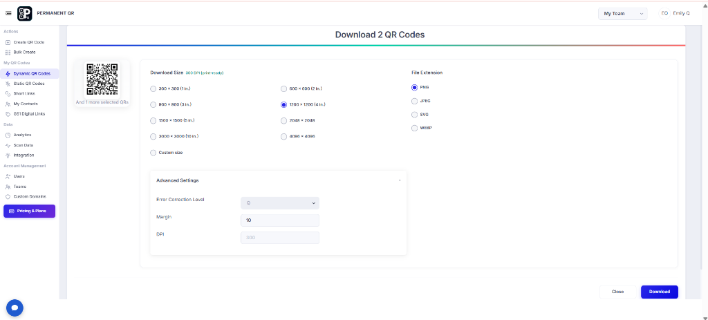The image size is (708, 320).
Task: Select 1200 × 1200 (4 in.) size
Action: (x=283, y=105)
